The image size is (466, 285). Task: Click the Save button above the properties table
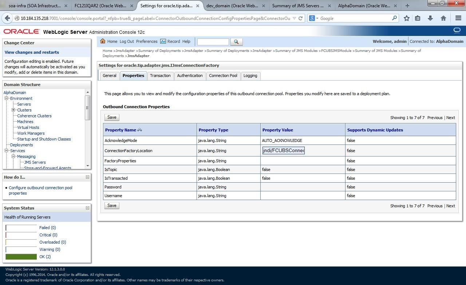coord(111,117)
